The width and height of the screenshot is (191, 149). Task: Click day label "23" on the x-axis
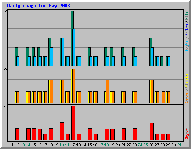pyautogui.click(x=134, y=145)
